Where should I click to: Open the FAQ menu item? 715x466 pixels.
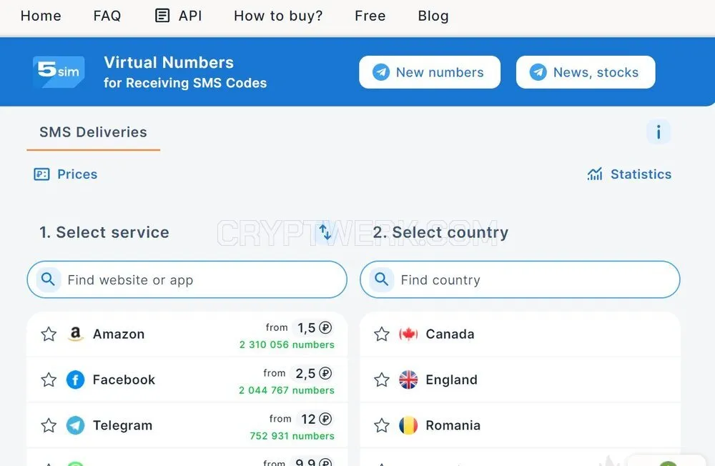click(x=107, y=16)
